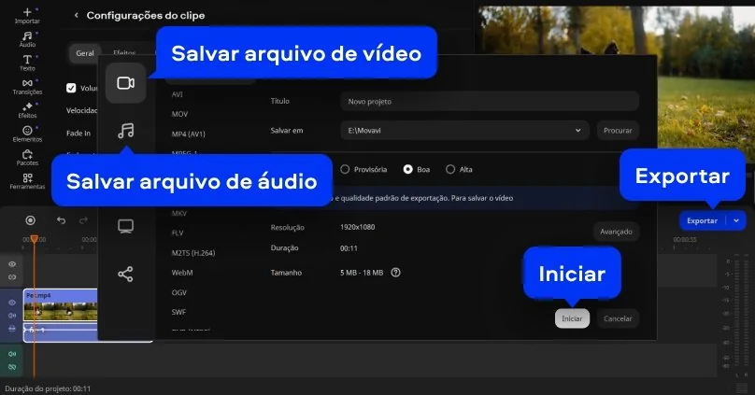Click the Velocidade label in clip settings
This screenshot has width=755, height=395.
(82, 110)
